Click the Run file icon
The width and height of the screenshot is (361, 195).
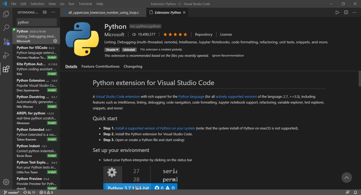tap(337, 12)
